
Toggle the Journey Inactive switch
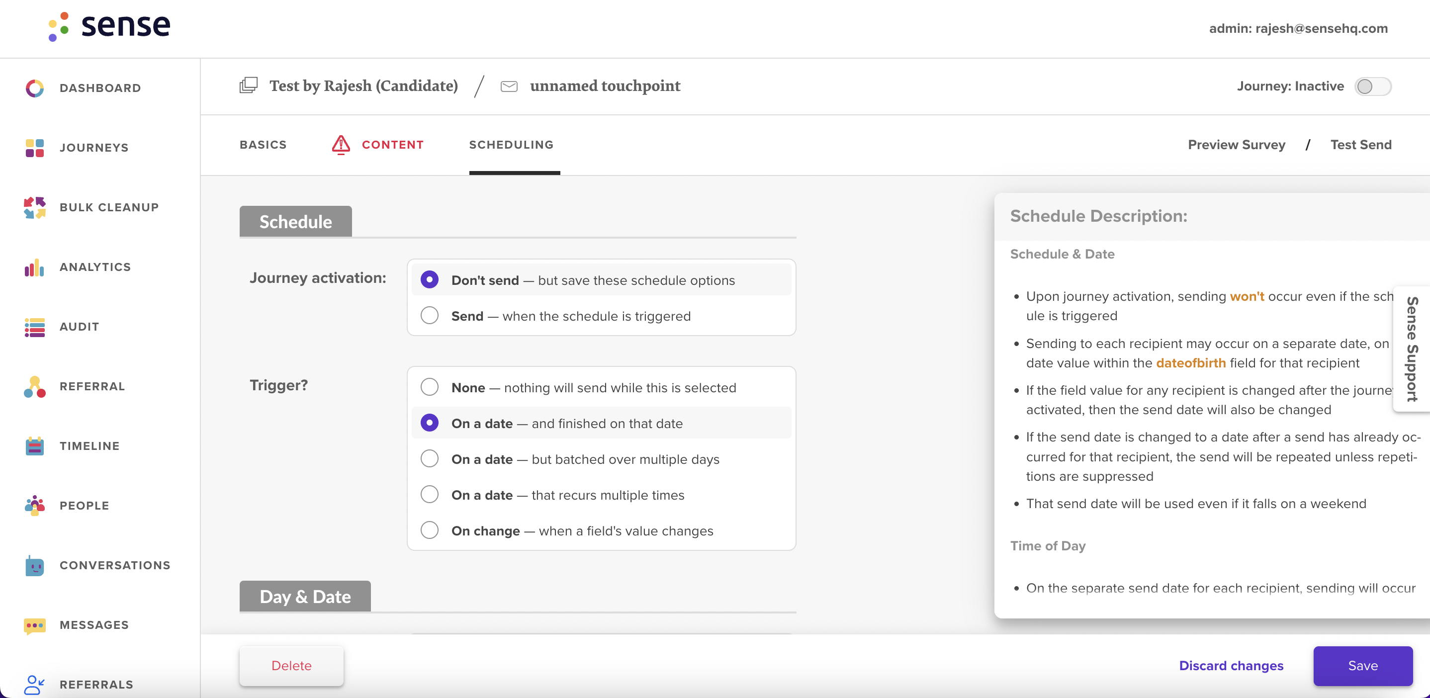(x=1372, y=86)
